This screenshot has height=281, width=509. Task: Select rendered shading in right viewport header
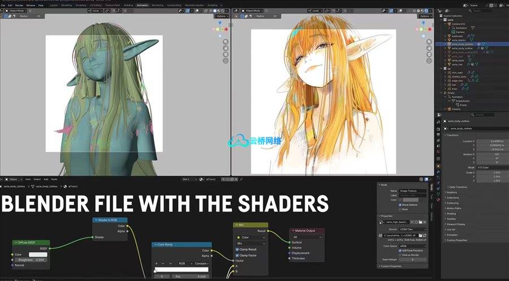point(426,11)
